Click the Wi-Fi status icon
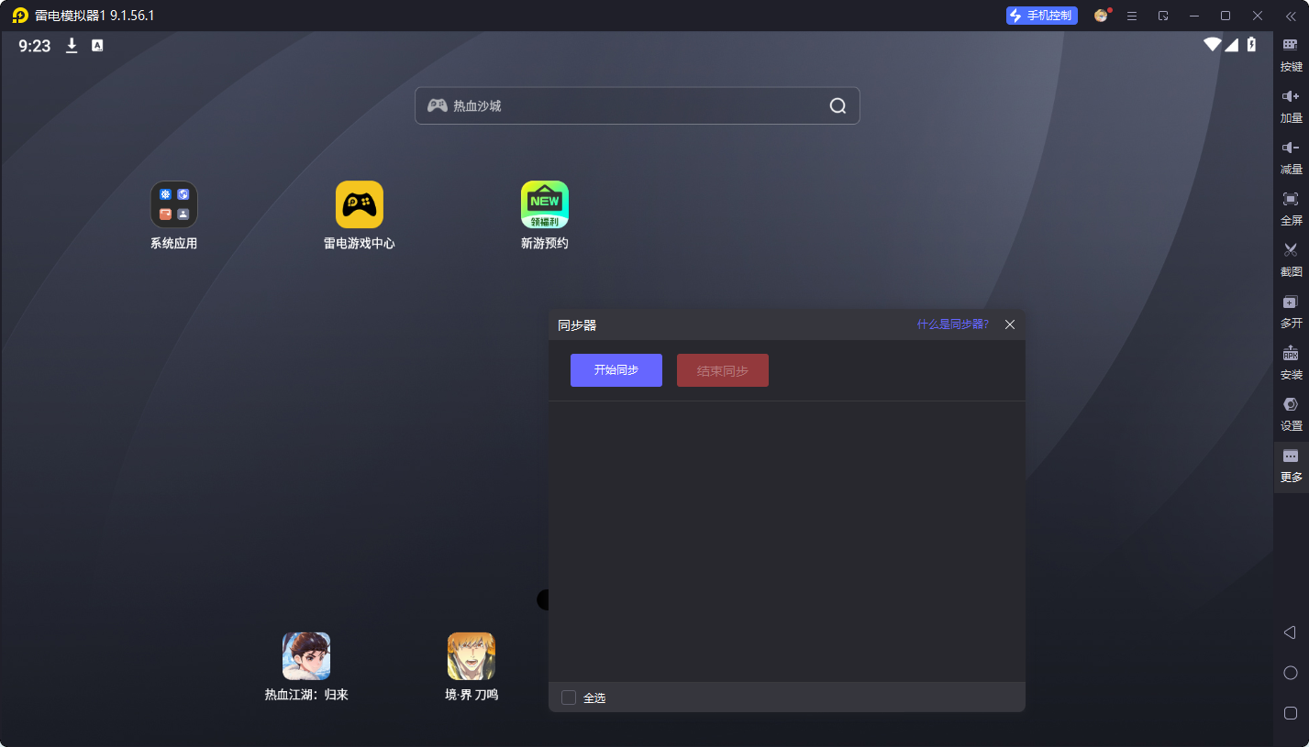Screen dimensions: 1309x747 (x=1213, y=44)
